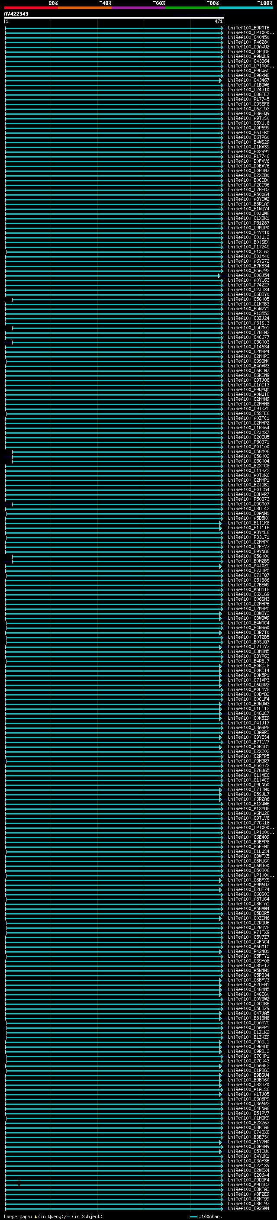The image size is (277, 1220).
Task: Select the UniRef100_P14634 label
Action: tap(248, 347)
